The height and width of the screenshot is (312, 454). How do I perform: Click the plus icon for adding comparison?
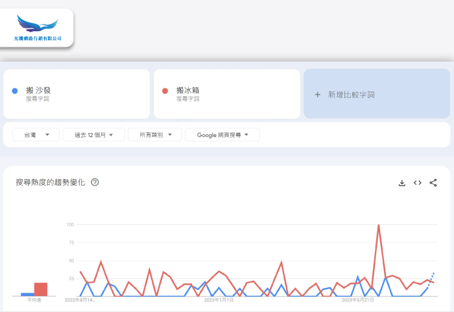(x=317, y=94)
